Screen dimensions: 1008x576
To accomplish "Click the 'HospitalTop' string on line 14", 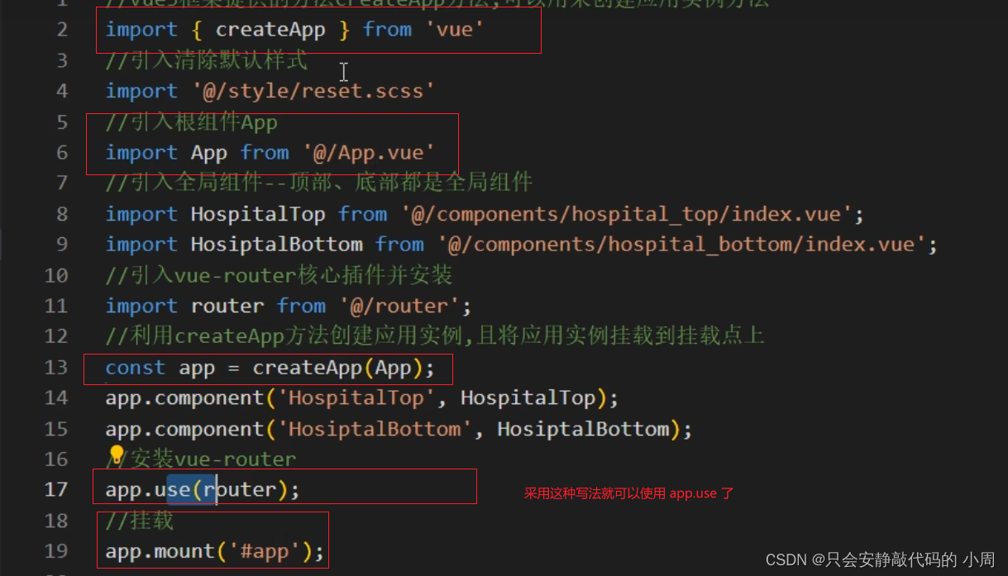I will point(356,398).
